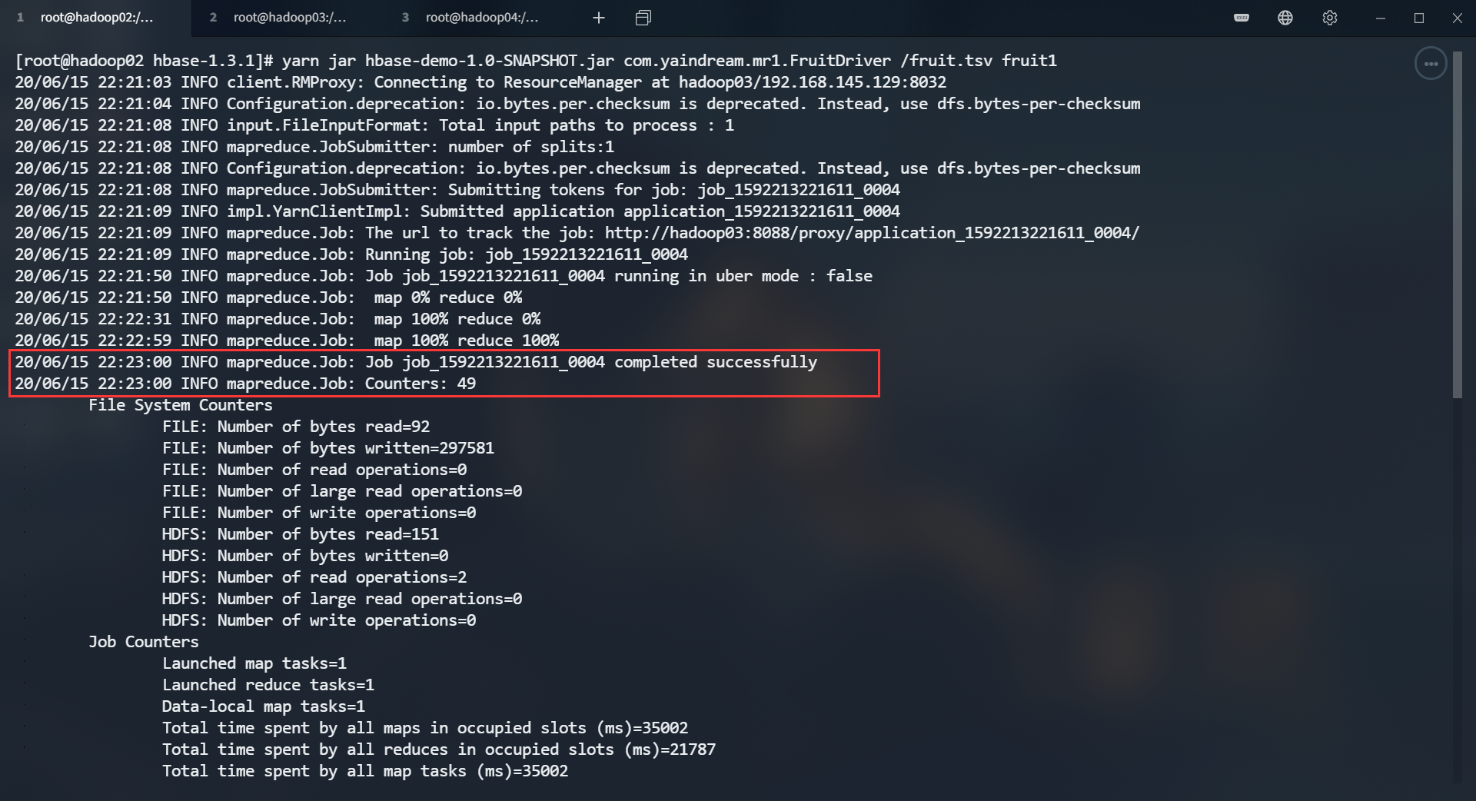The width and height of the screenshot is (1476, 801).
Task: Click the yarn jar command line
Action: [x=536, y=61]
